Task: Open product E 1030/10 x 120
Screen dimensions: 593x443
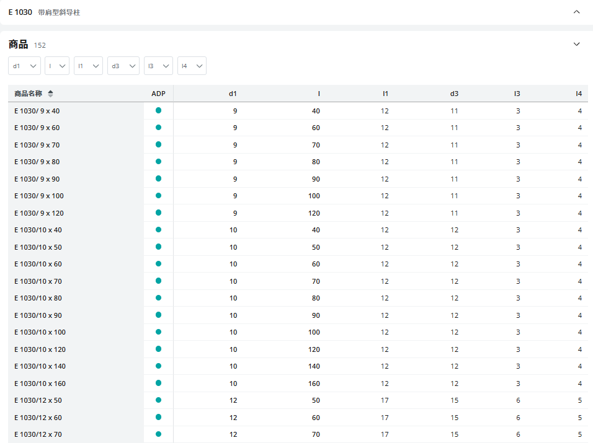Action: [40, 349]
